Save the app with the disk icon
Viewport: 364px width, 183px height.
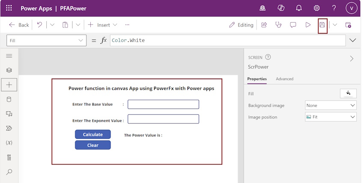(x=322, y=25)
